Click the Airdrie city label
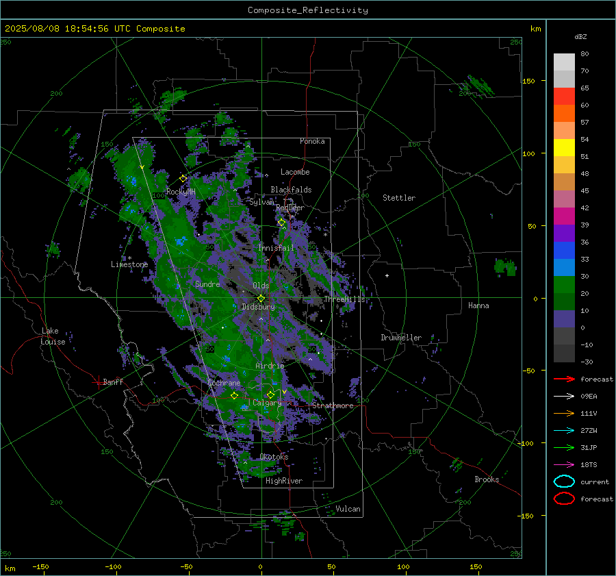The image size is (616, 576). coord(270,366)
